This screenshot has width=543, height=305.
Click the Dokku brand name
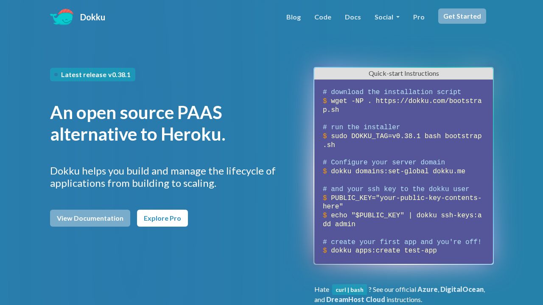[92, 17]
